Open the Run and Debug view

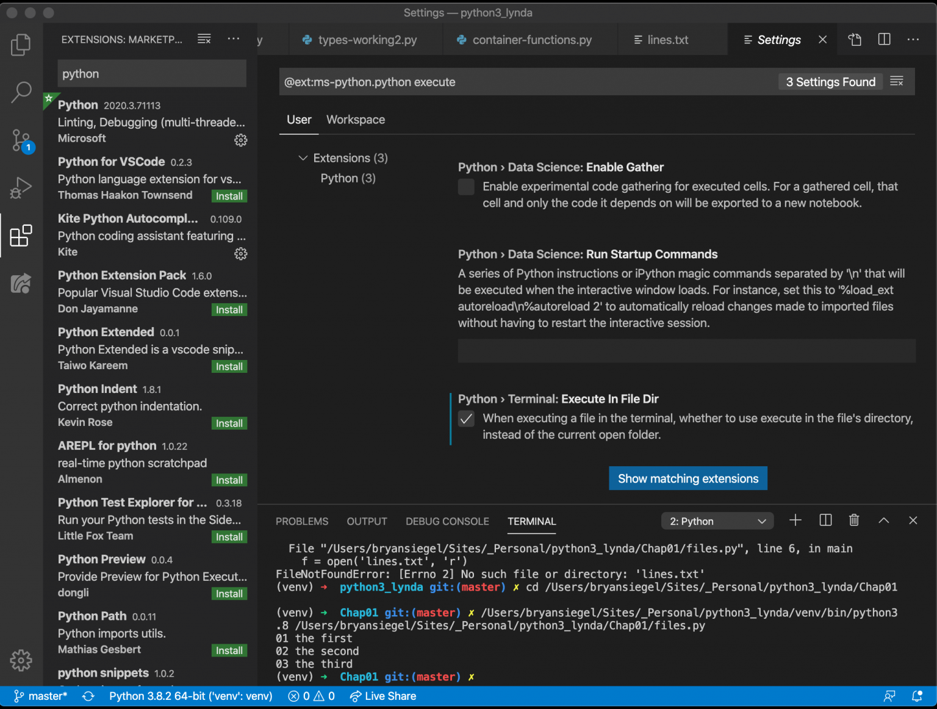tap(21, 187)
